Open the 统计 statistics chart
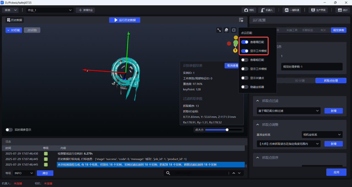This screenshot has width=352, height=187. (x=342, y=10)
